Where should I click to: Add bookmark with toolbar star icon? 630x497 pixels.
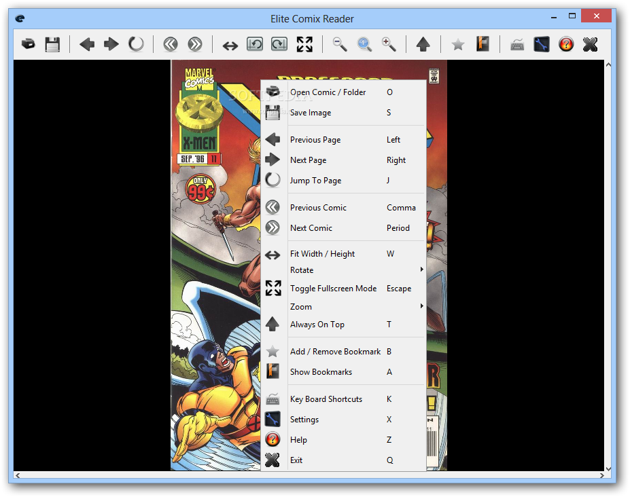(x=458, y=44)
